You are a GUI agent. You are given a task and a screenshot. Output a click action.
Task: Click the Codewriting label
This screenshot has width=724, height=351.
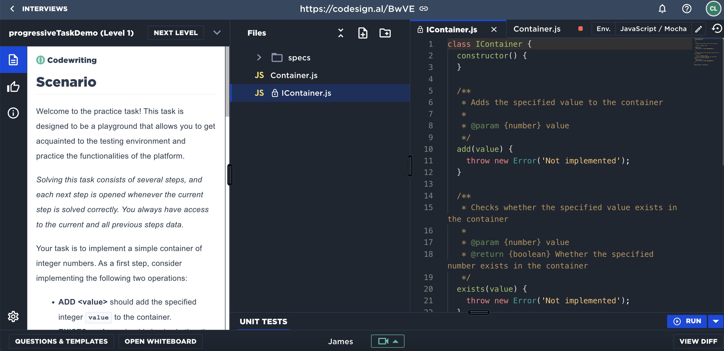click(72, 60)
